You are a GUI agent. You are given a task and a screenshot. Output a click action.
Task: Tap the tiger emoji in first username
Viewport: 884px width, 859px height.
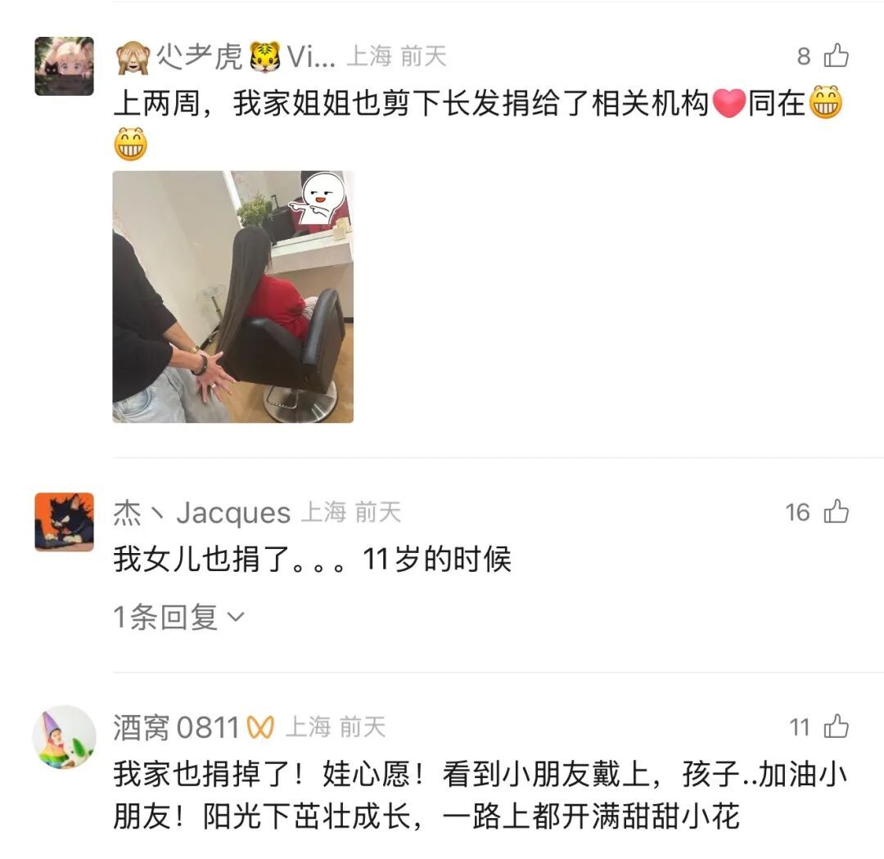(265, 57)
